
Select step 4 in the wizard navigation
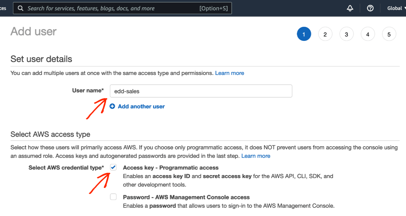click(368, 34)
